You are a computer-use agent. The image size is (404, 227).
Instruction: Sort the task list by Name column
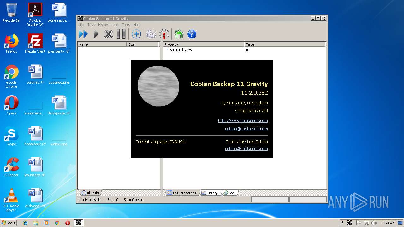point(102,44)
